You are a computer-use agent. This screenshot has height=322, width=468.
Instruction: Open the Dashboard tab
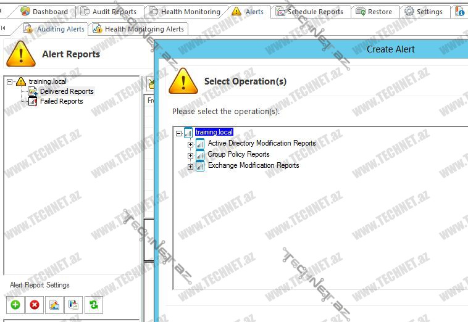click(44, 12)
